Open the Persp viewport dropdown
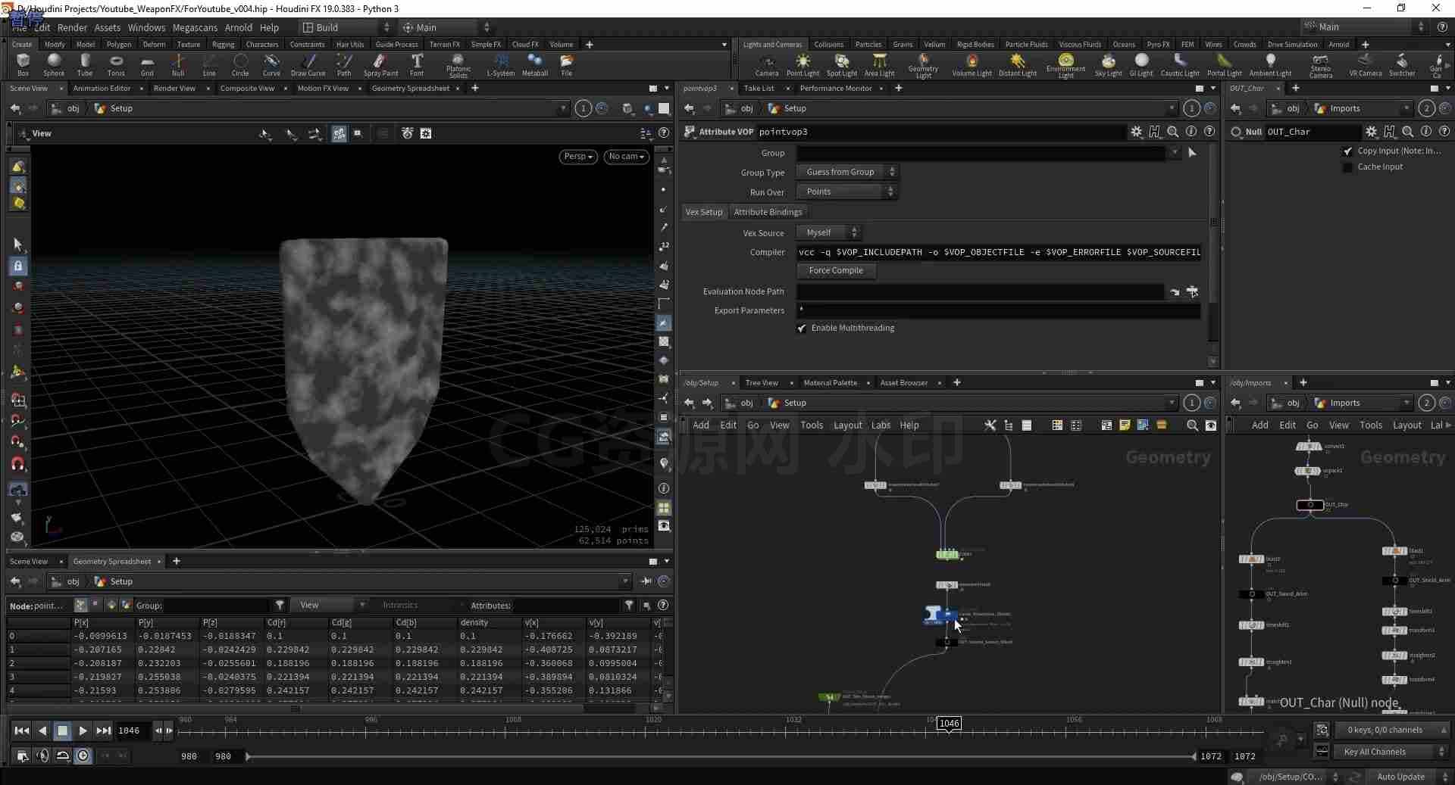1455x785 pixels. (x=578, y=157)
